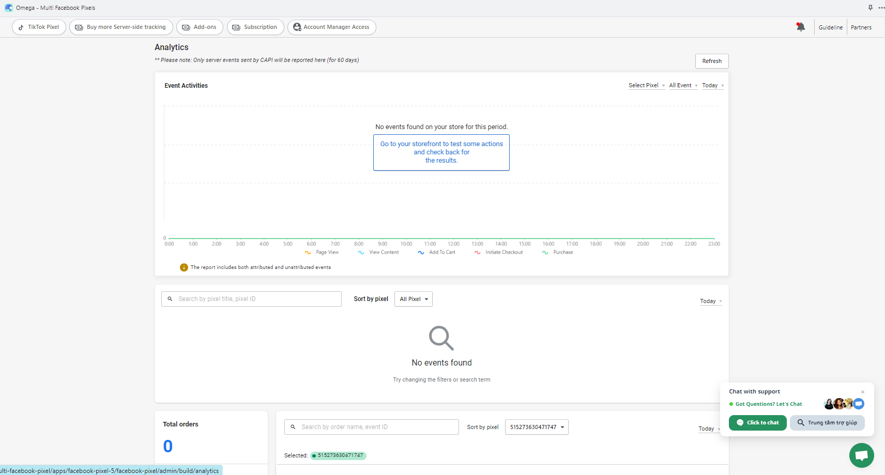Click the Refresh button
885x475 pixels.
point(711,61)
